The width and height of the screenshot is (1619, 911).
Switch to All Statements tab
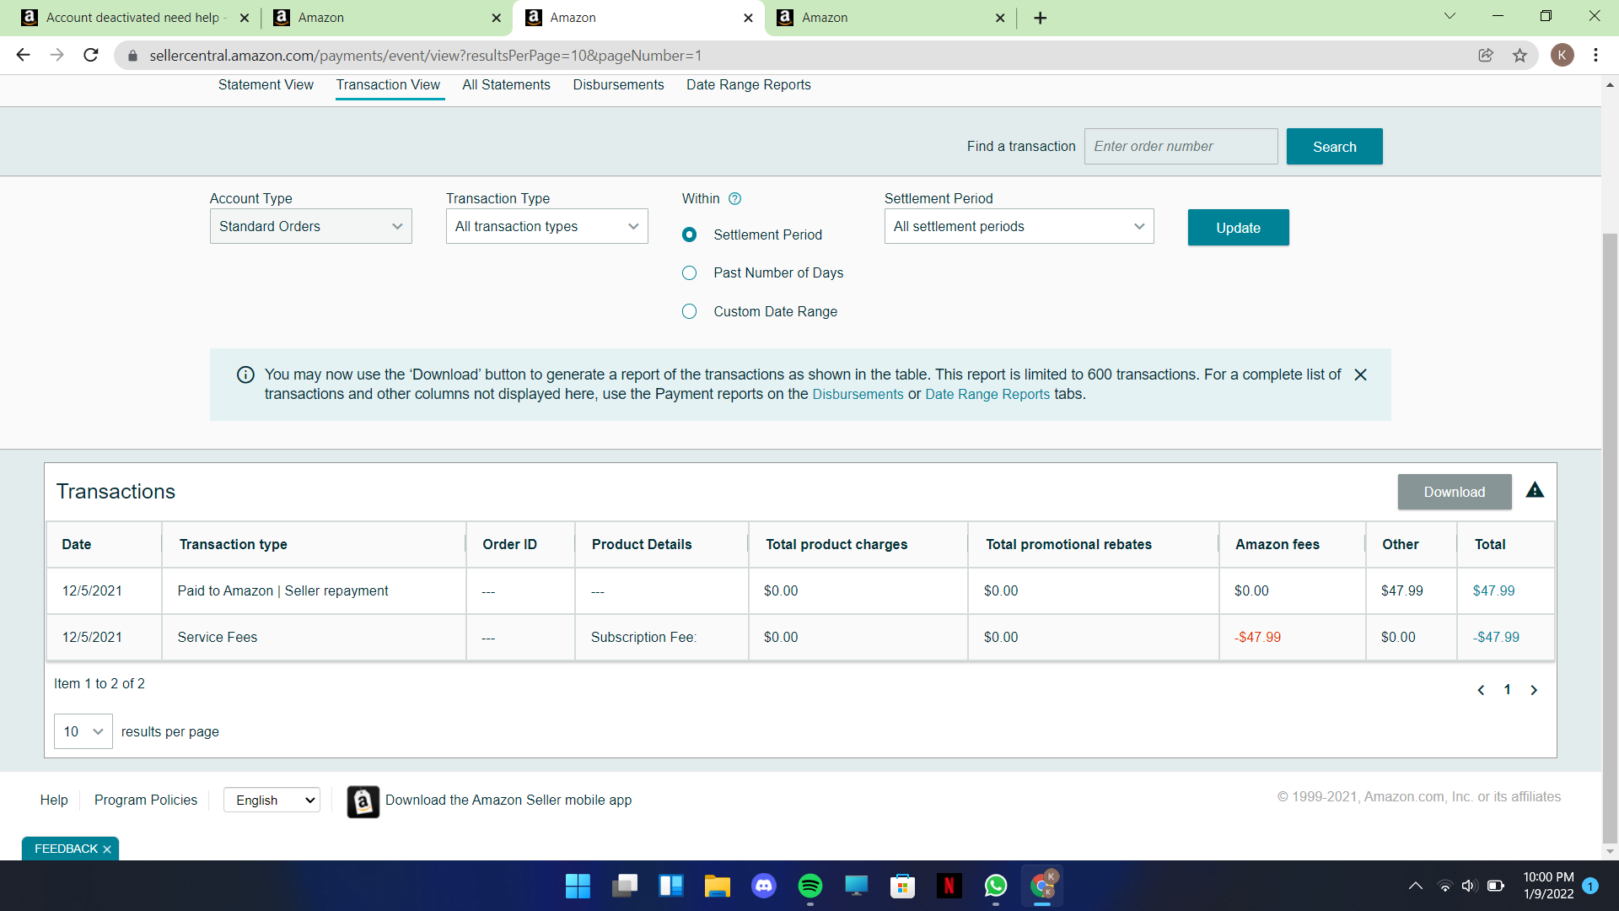[x=506, y=84]
